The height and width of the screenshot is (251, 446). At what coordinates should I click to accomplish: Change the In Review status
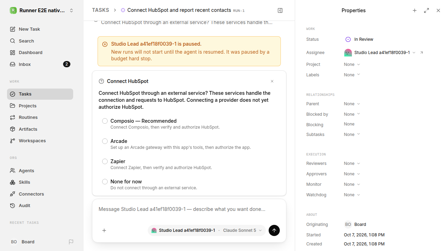click(359, 39)
